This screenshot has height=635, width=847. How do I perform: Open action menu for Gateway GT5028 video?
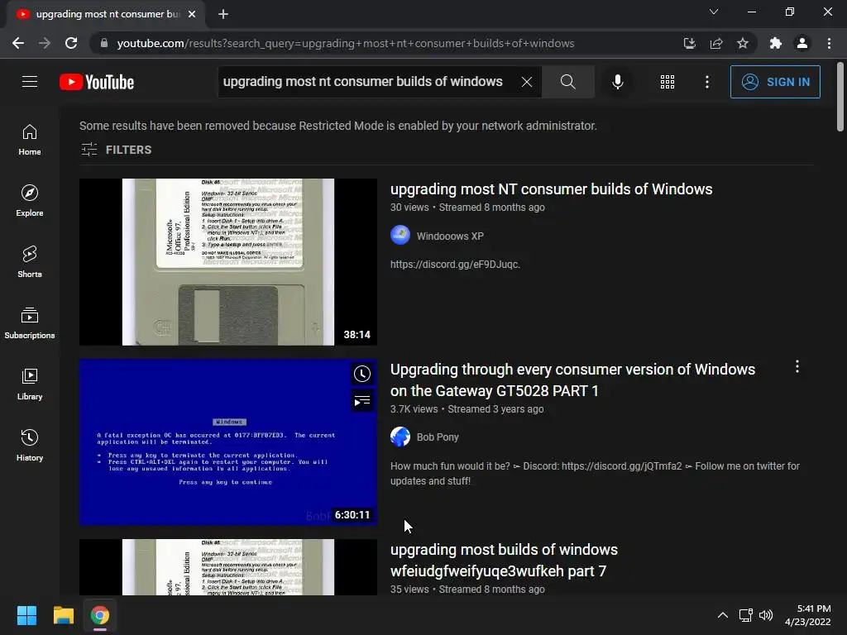pyautogui.click(x=797, y=366)
